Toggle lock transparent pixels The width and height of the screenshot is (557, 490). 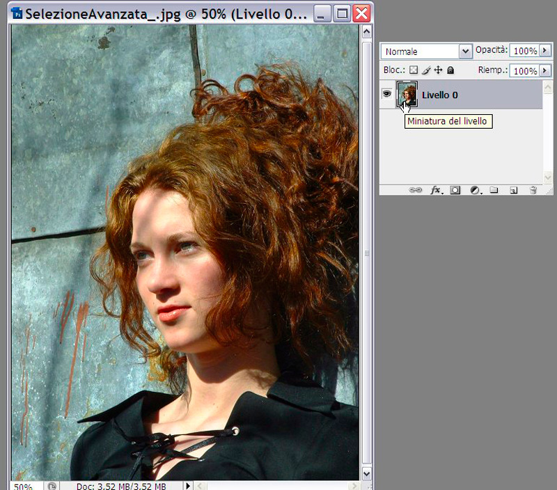[x=413, y=70]
